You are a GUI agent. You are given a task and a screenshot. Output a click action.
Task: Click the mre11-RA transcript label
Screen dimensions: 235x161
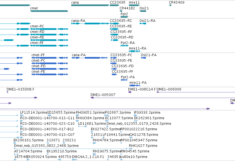pos(138,48)
